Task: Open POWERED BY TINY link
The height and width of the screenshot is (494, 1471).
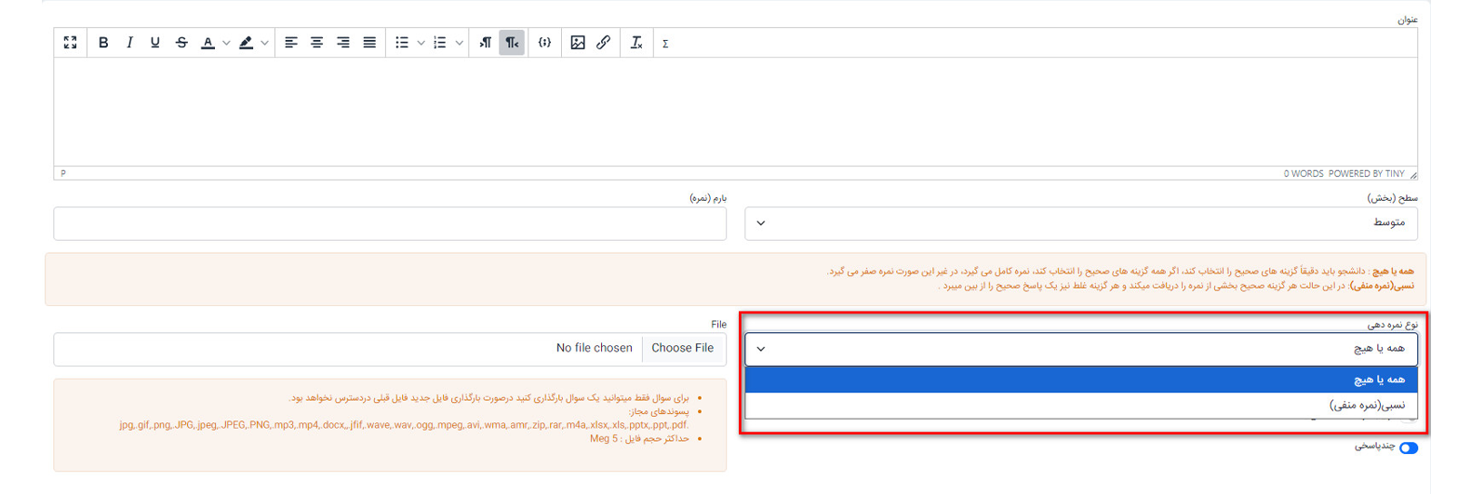Action: pyautogui.click(x=1366, y=174)
